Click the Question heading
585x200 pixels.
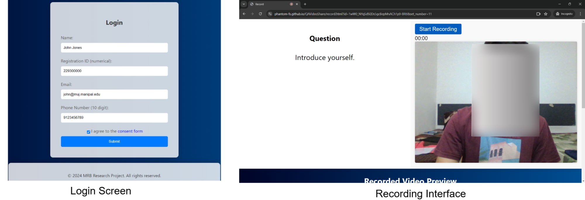coord(325,38)
